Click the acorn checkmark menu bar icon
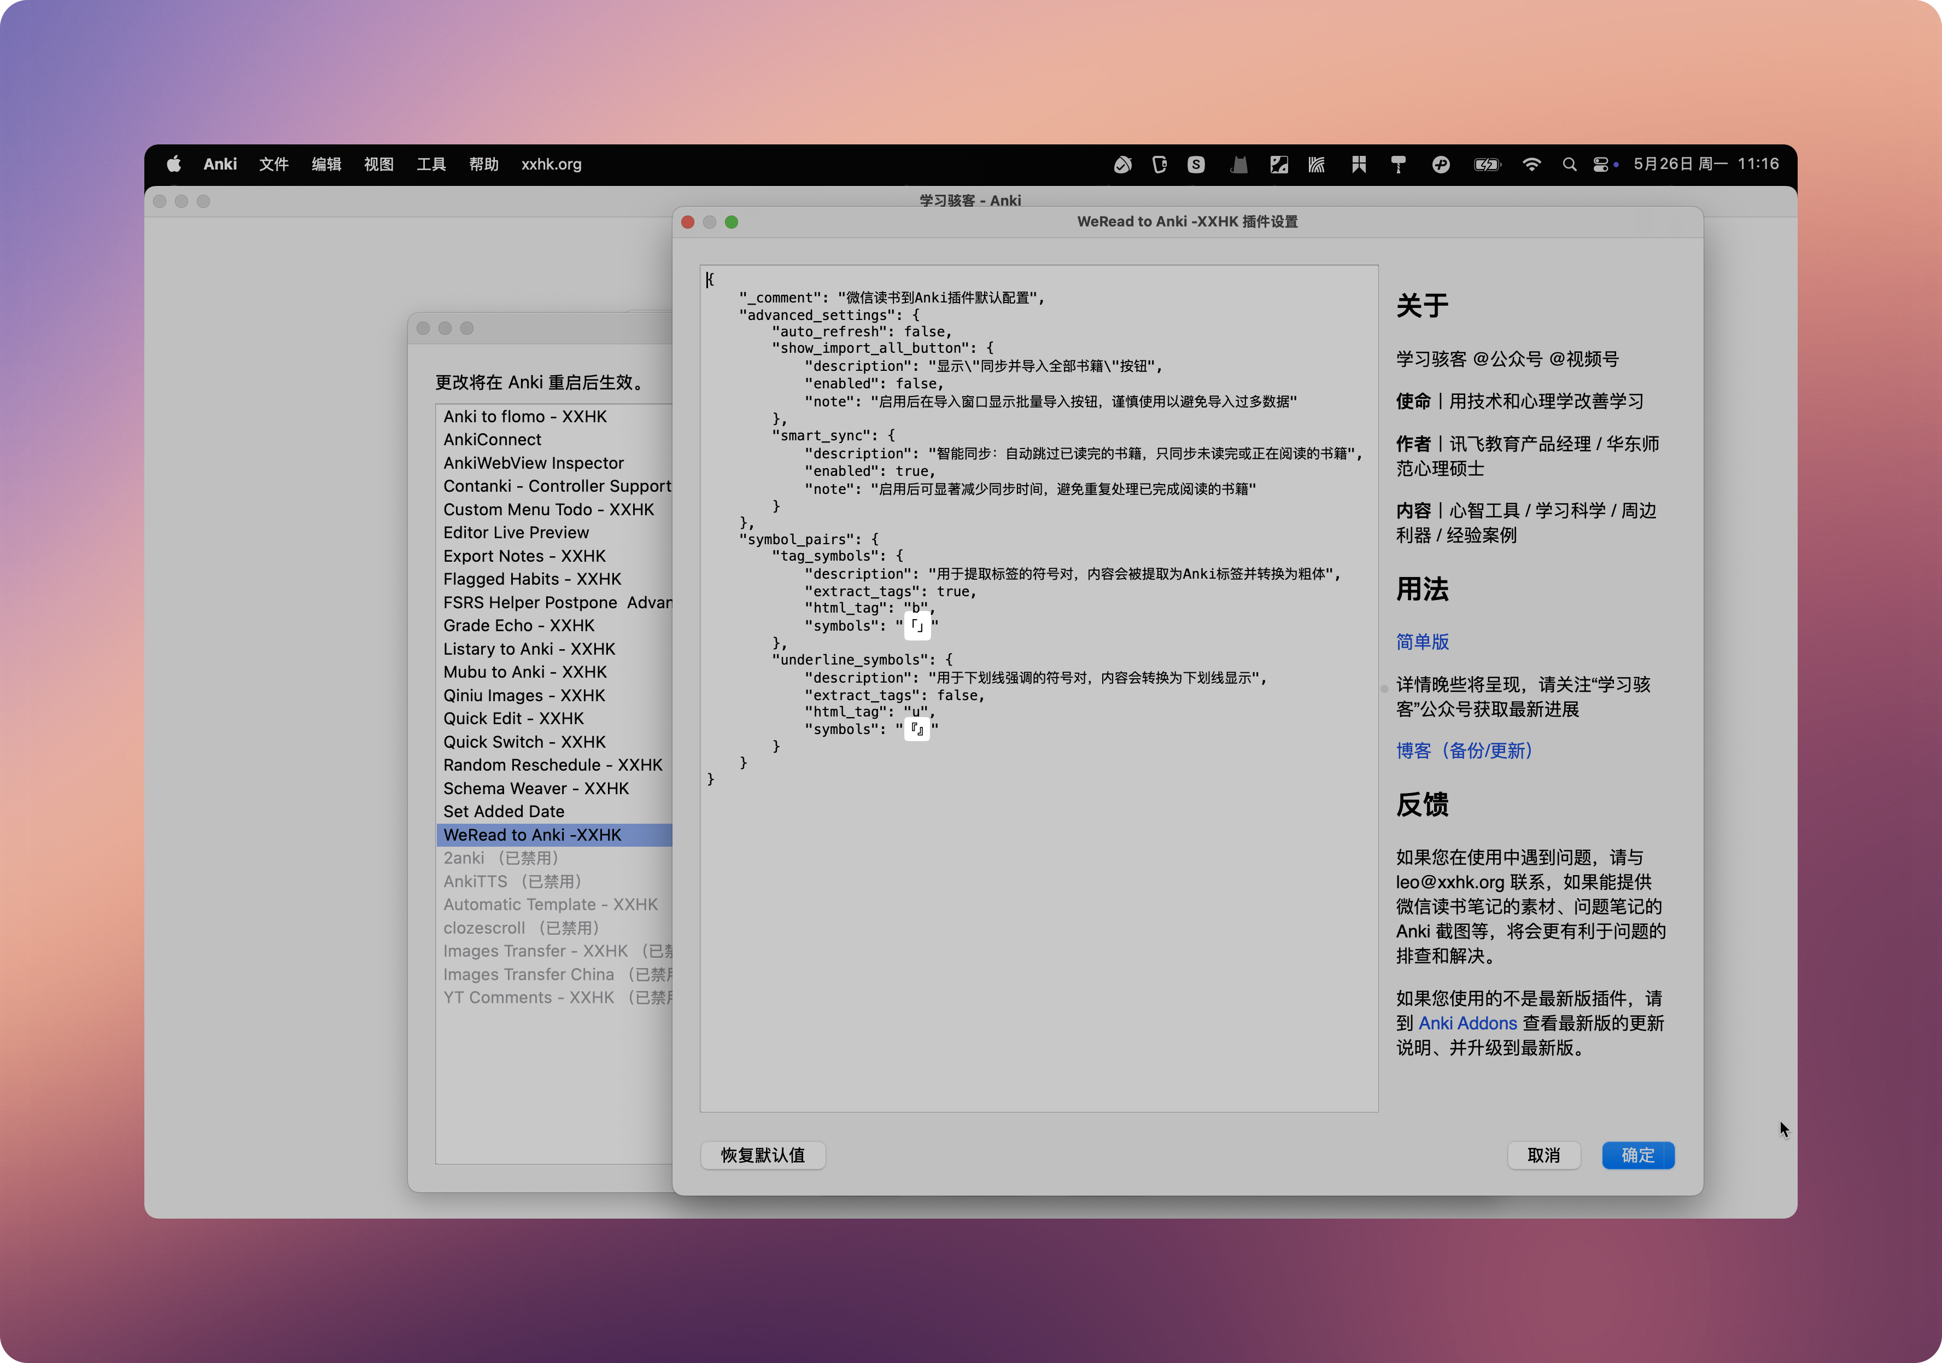 1122,164
